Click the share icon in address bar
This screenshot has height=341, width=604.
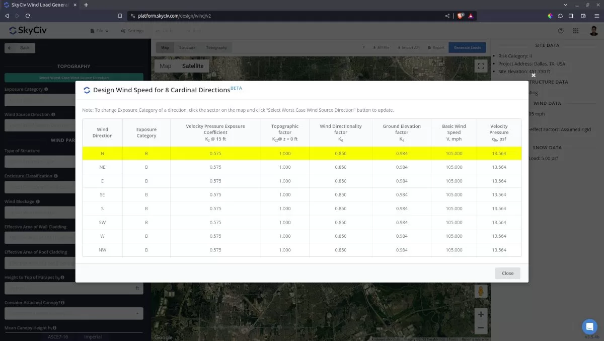pos(447,16)
